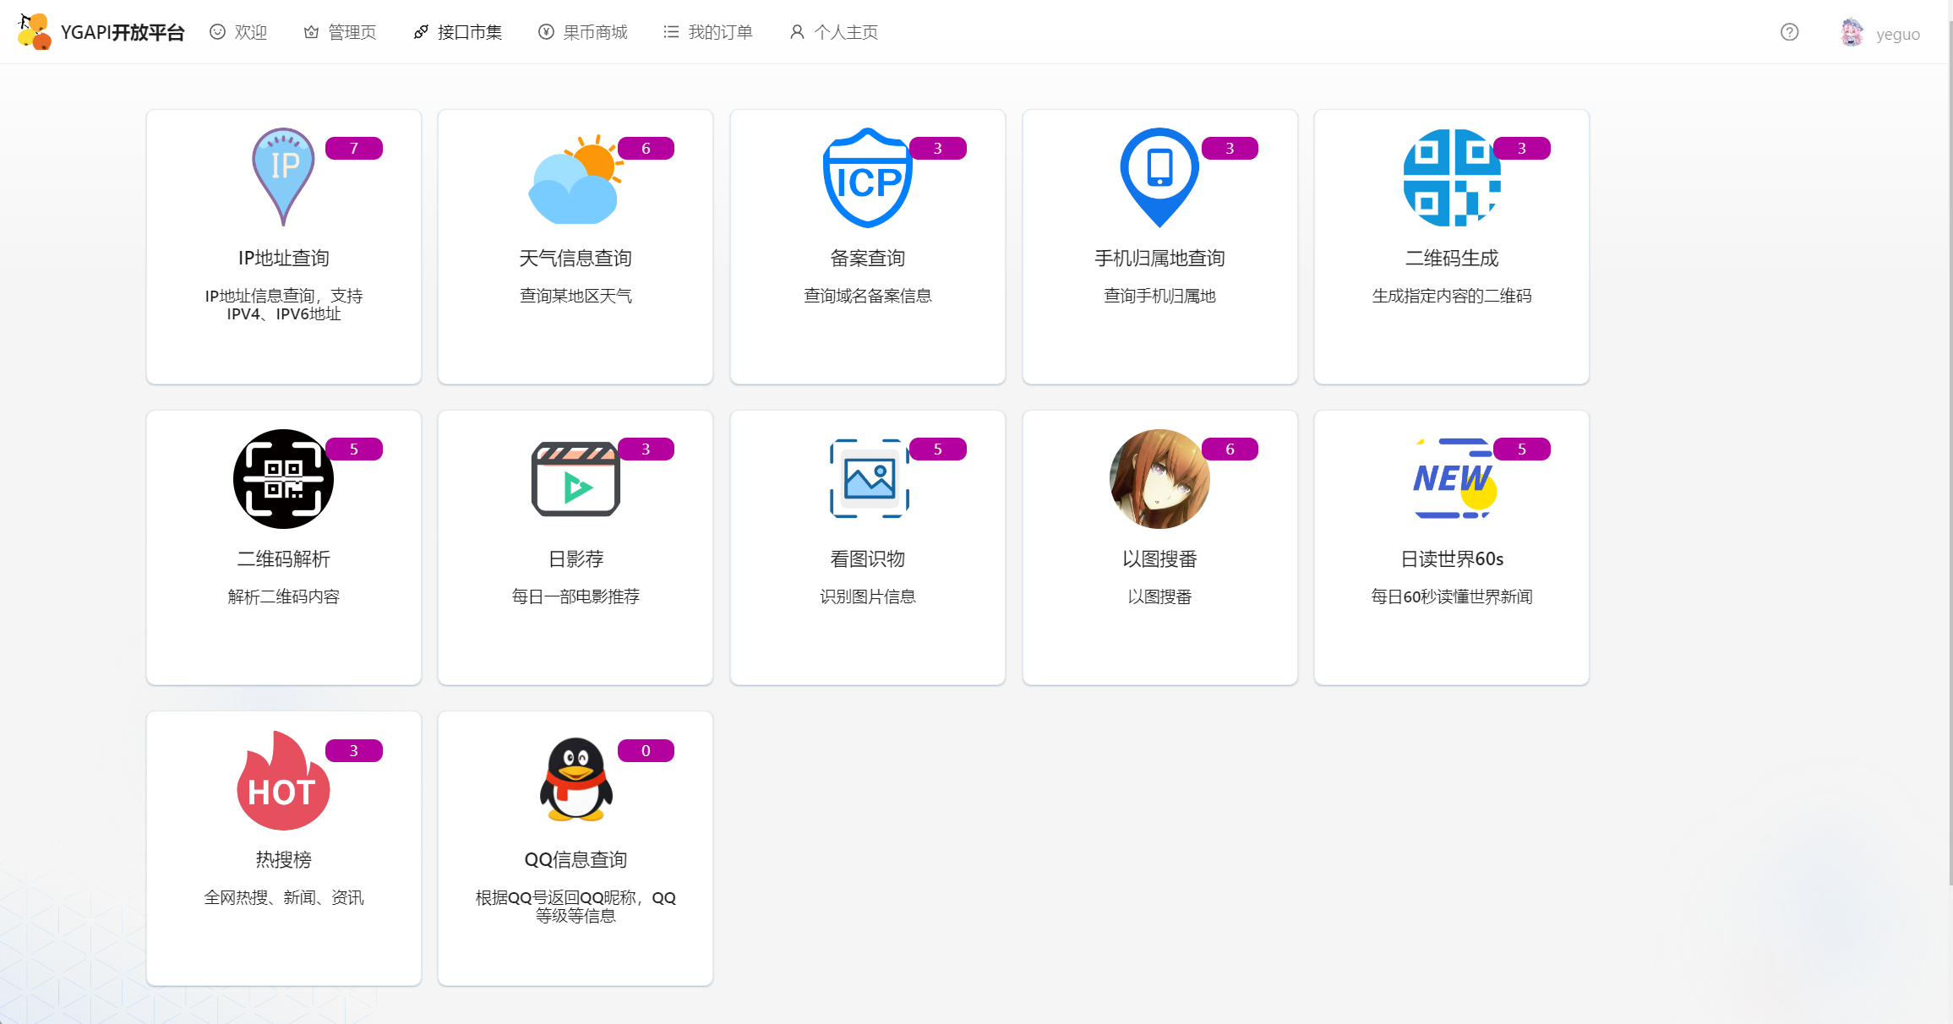Open the help question mark icon
This screenshot has width=1953, height=1024.
pos(1789,32)
